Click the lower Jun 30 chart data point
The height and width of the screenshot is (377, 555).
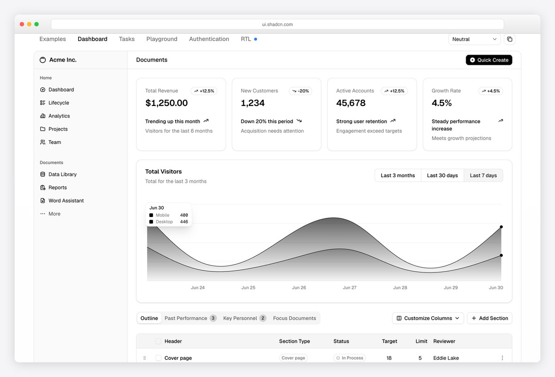[501, 255]
